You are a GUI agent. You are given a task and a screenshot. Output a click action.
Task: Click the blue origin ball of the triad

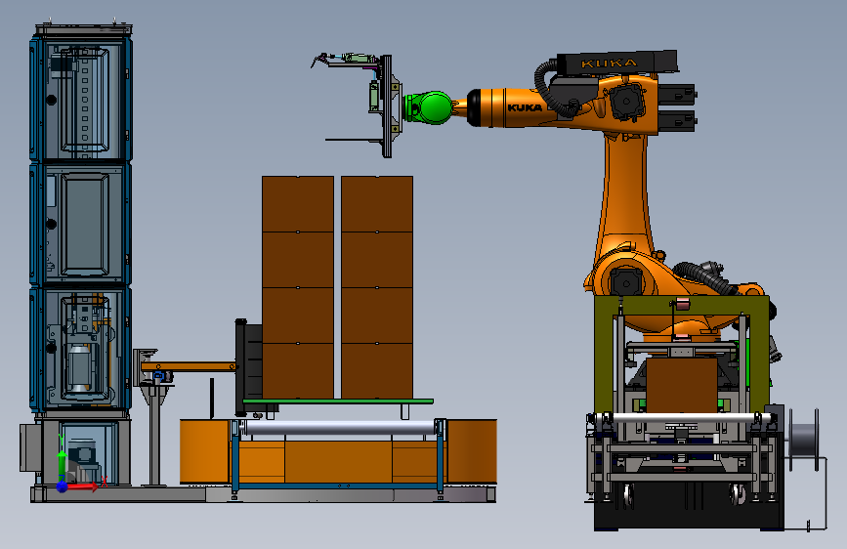pyautogui.click(x=62, y=486)
